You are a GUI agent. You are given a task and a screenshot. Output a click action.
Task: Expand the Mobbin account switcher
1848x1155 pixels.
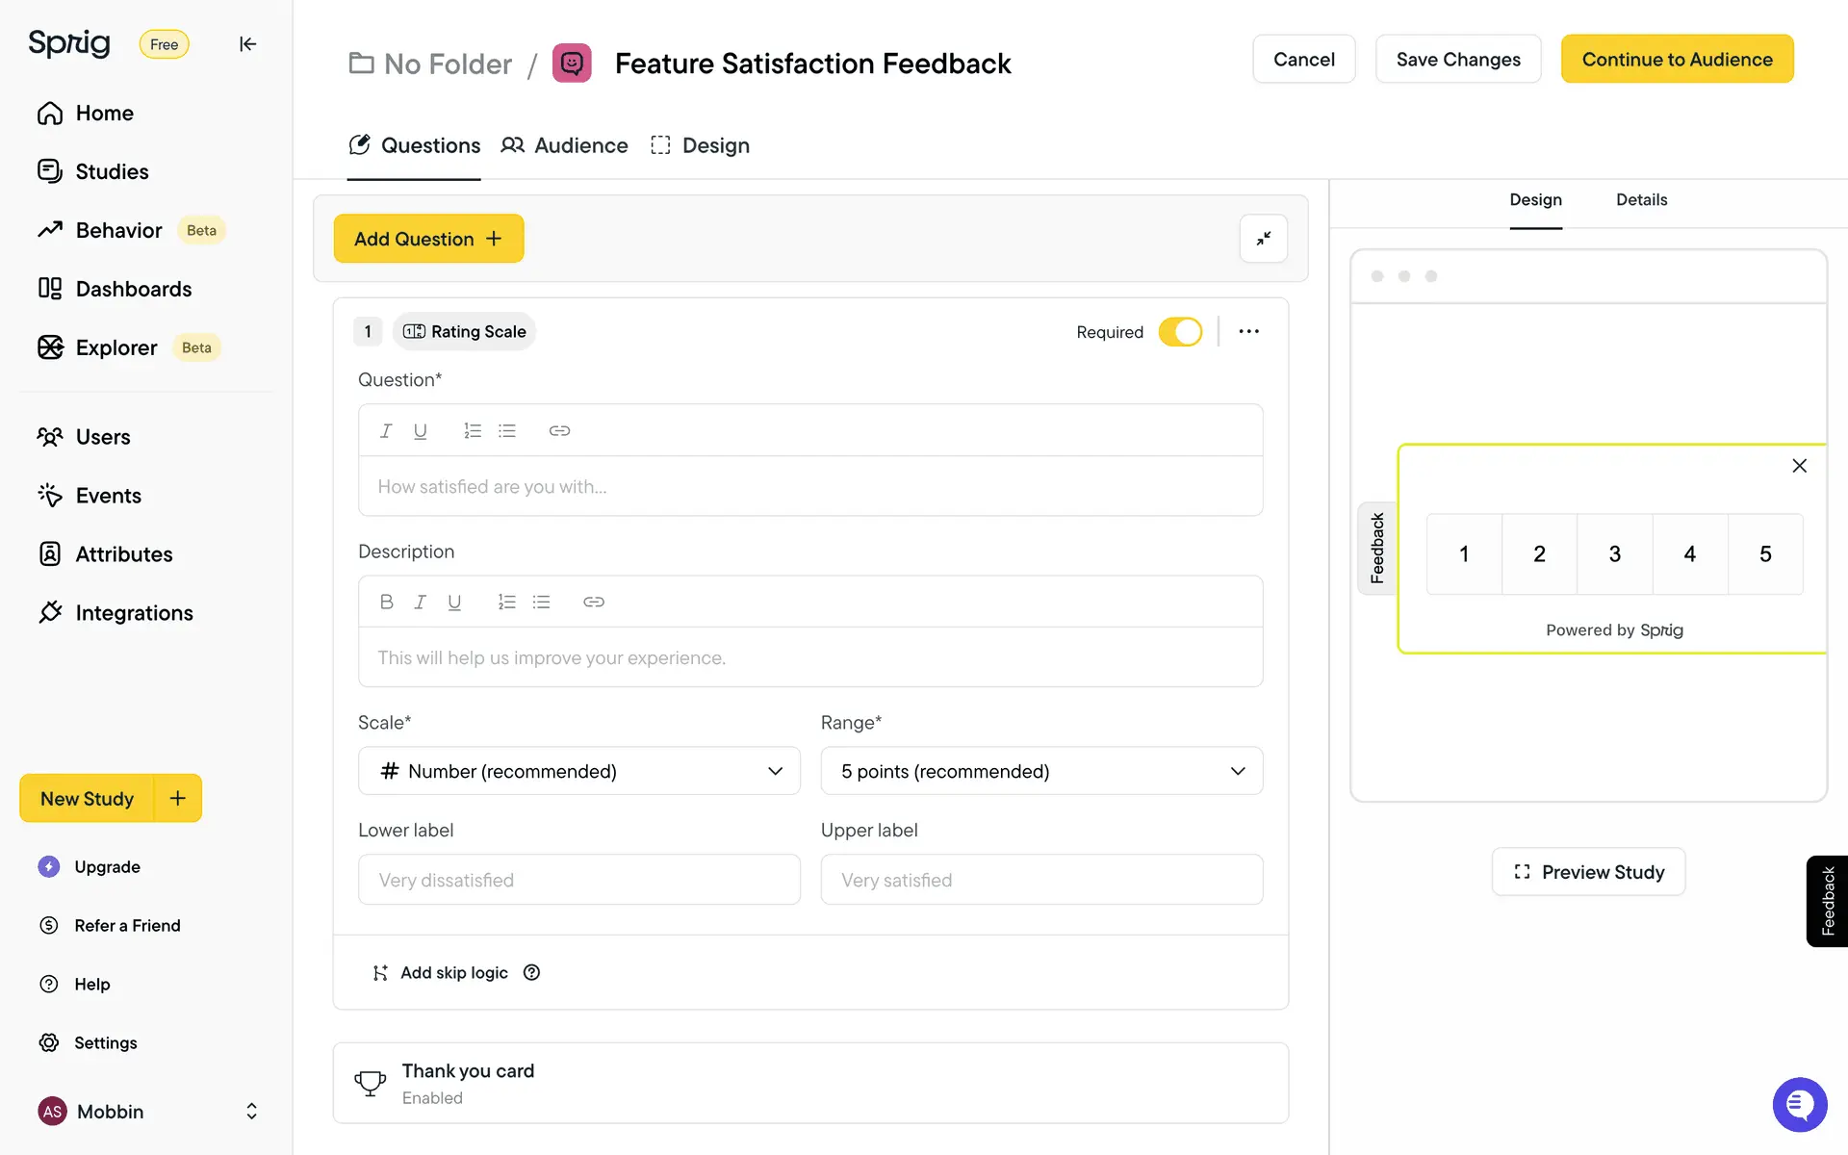click(251, 1111)
